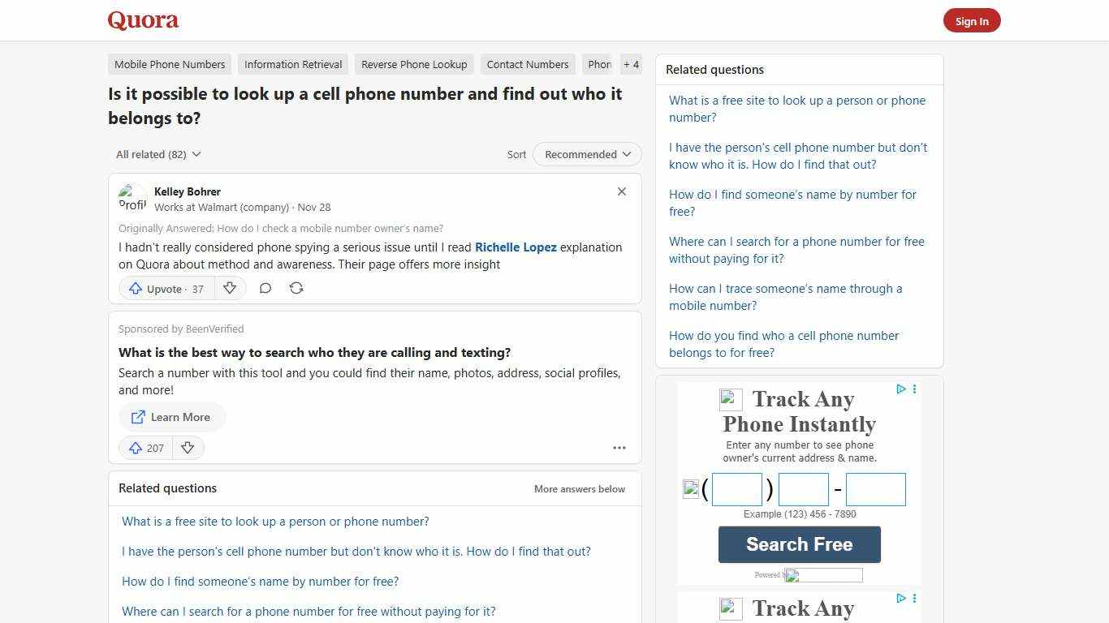Click the Quora logo
1109x623 pixels.
142,19
